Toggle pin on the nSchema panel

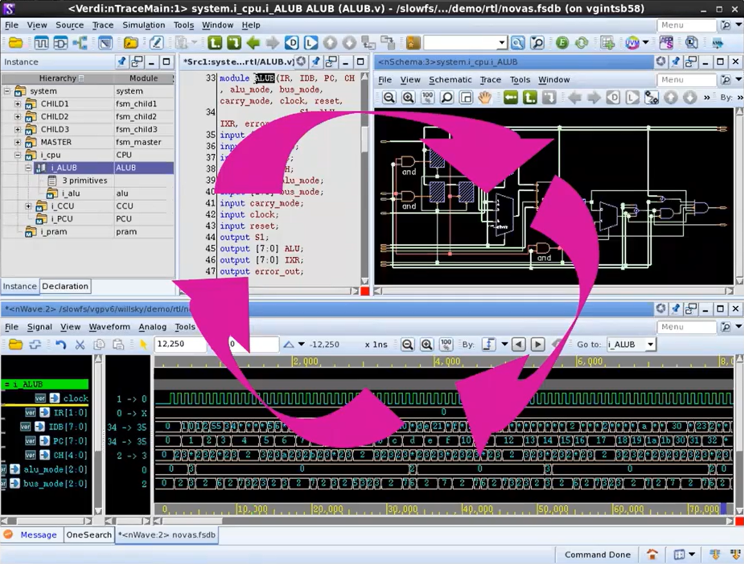click(x=676, y=62)
